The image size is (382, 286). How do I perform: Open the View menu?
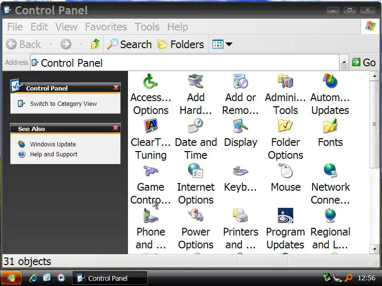click(66, 27)
